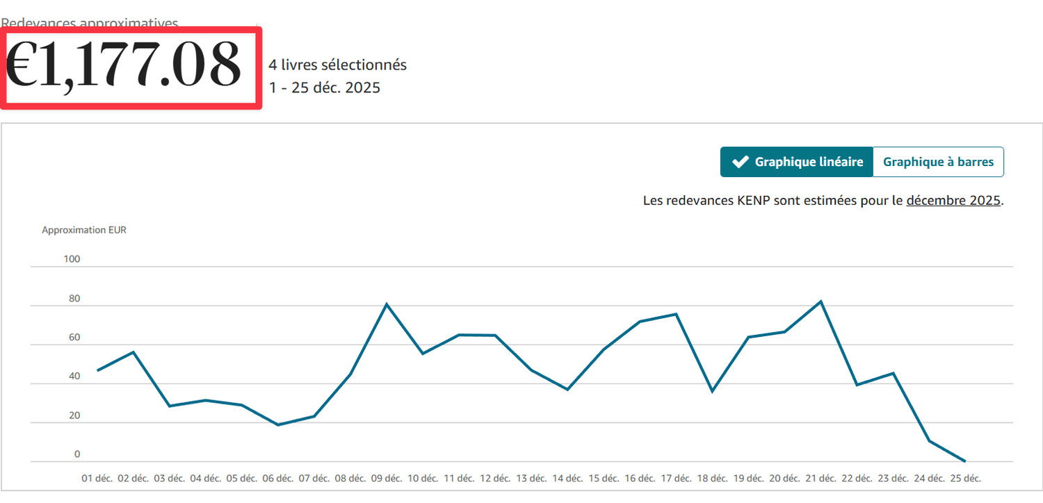Viewport: 1043px width, 503px height.
Task: Click the line dip at 18 déc.
Action: [712, 391]
